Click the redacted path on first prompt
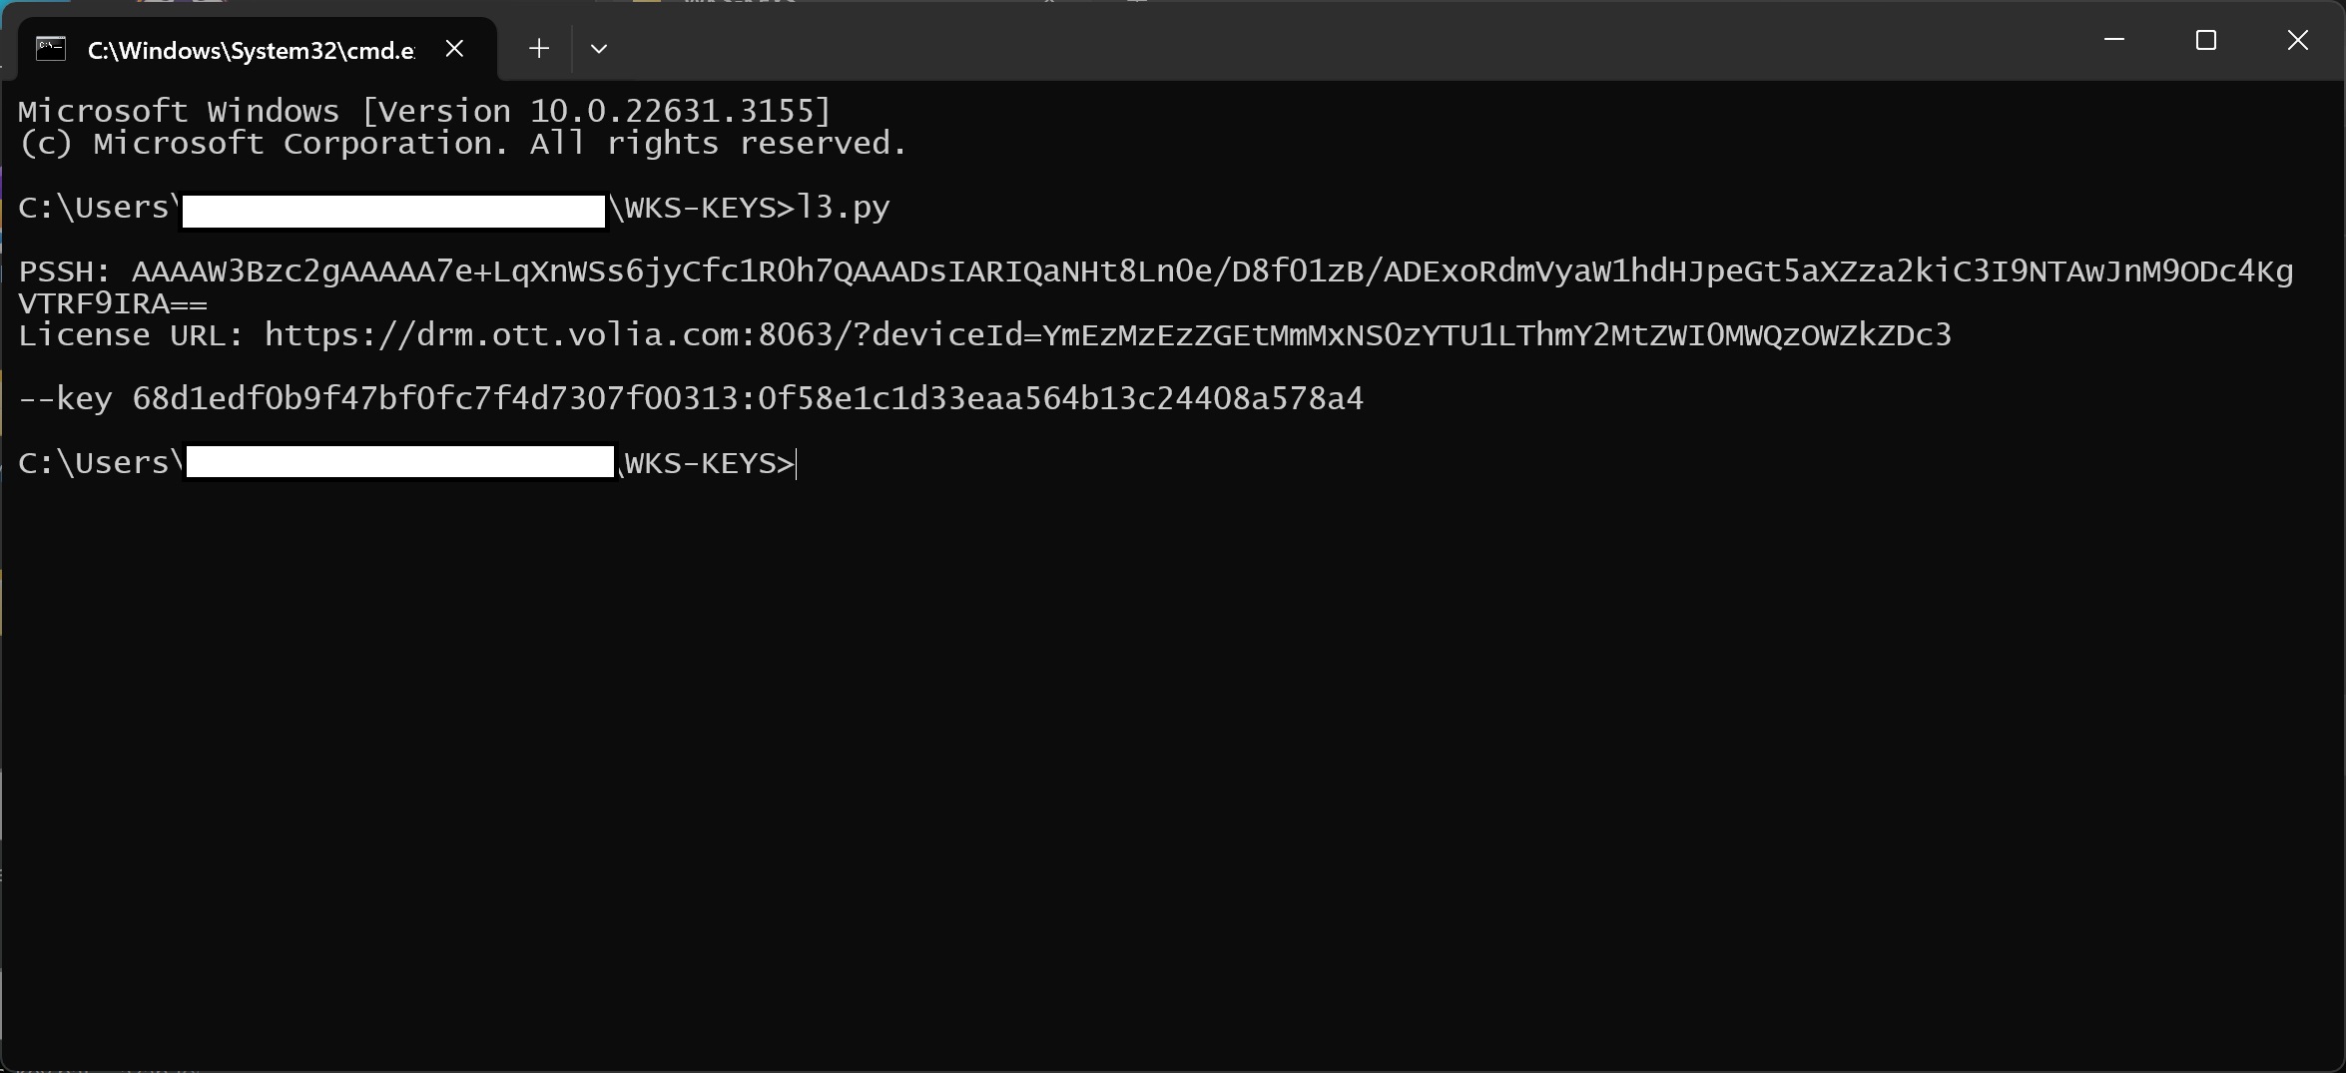Viewport: 2346px width, 1073px height. tap(393, 211)
